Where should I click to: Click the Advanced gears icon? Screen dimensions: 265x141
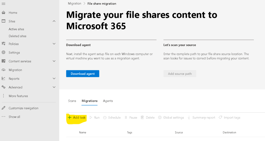pos(3,87)
